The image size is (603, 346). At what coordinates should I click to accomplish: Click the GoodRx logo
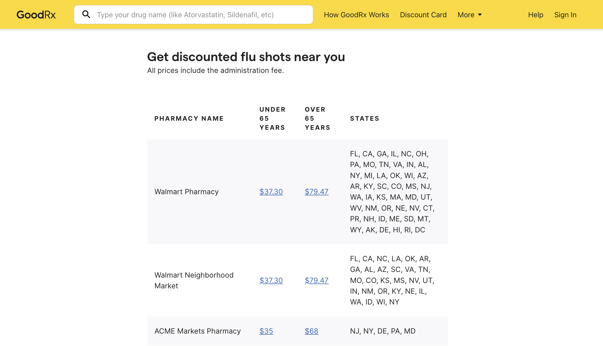coord(36,15)
